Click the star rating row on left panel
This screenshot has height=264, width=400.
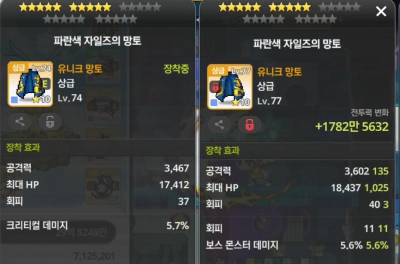[x=90, y=13]
